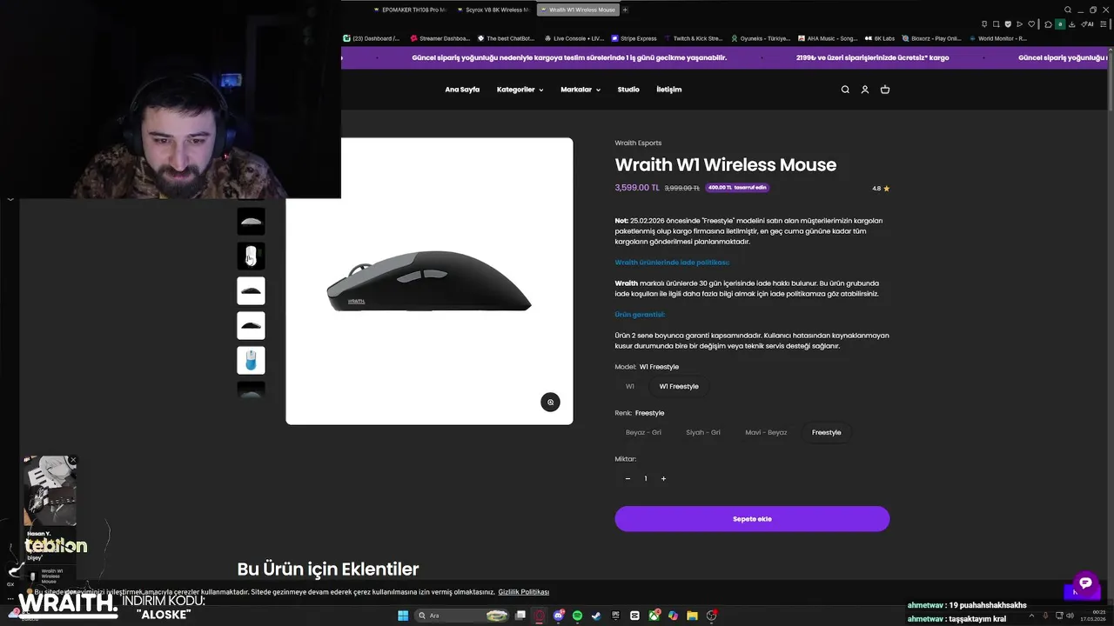The height and width of the screenshot is (626, 1114).
Task: Select the blue mouse thumbnail
Action: pyautogui.click(x=252, y=360)
